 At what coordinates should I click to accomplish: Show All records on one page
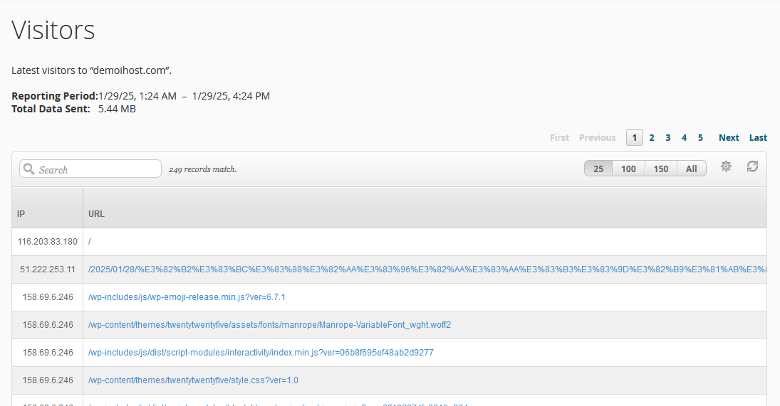click(x=691, y=169)
